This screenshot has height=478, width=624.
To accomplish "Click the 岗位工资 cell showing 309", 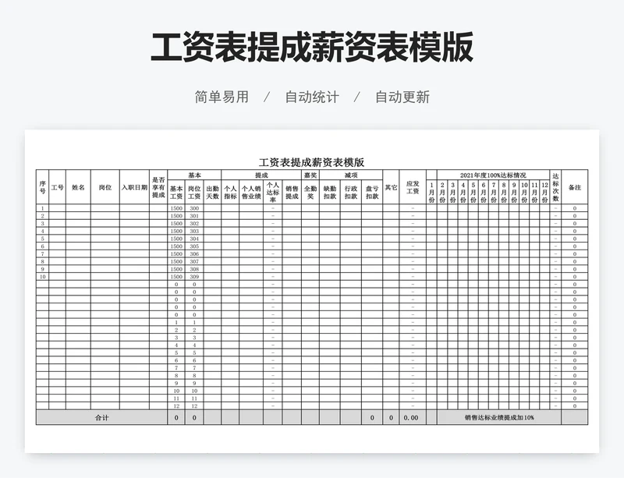I will tap(194, 277).
